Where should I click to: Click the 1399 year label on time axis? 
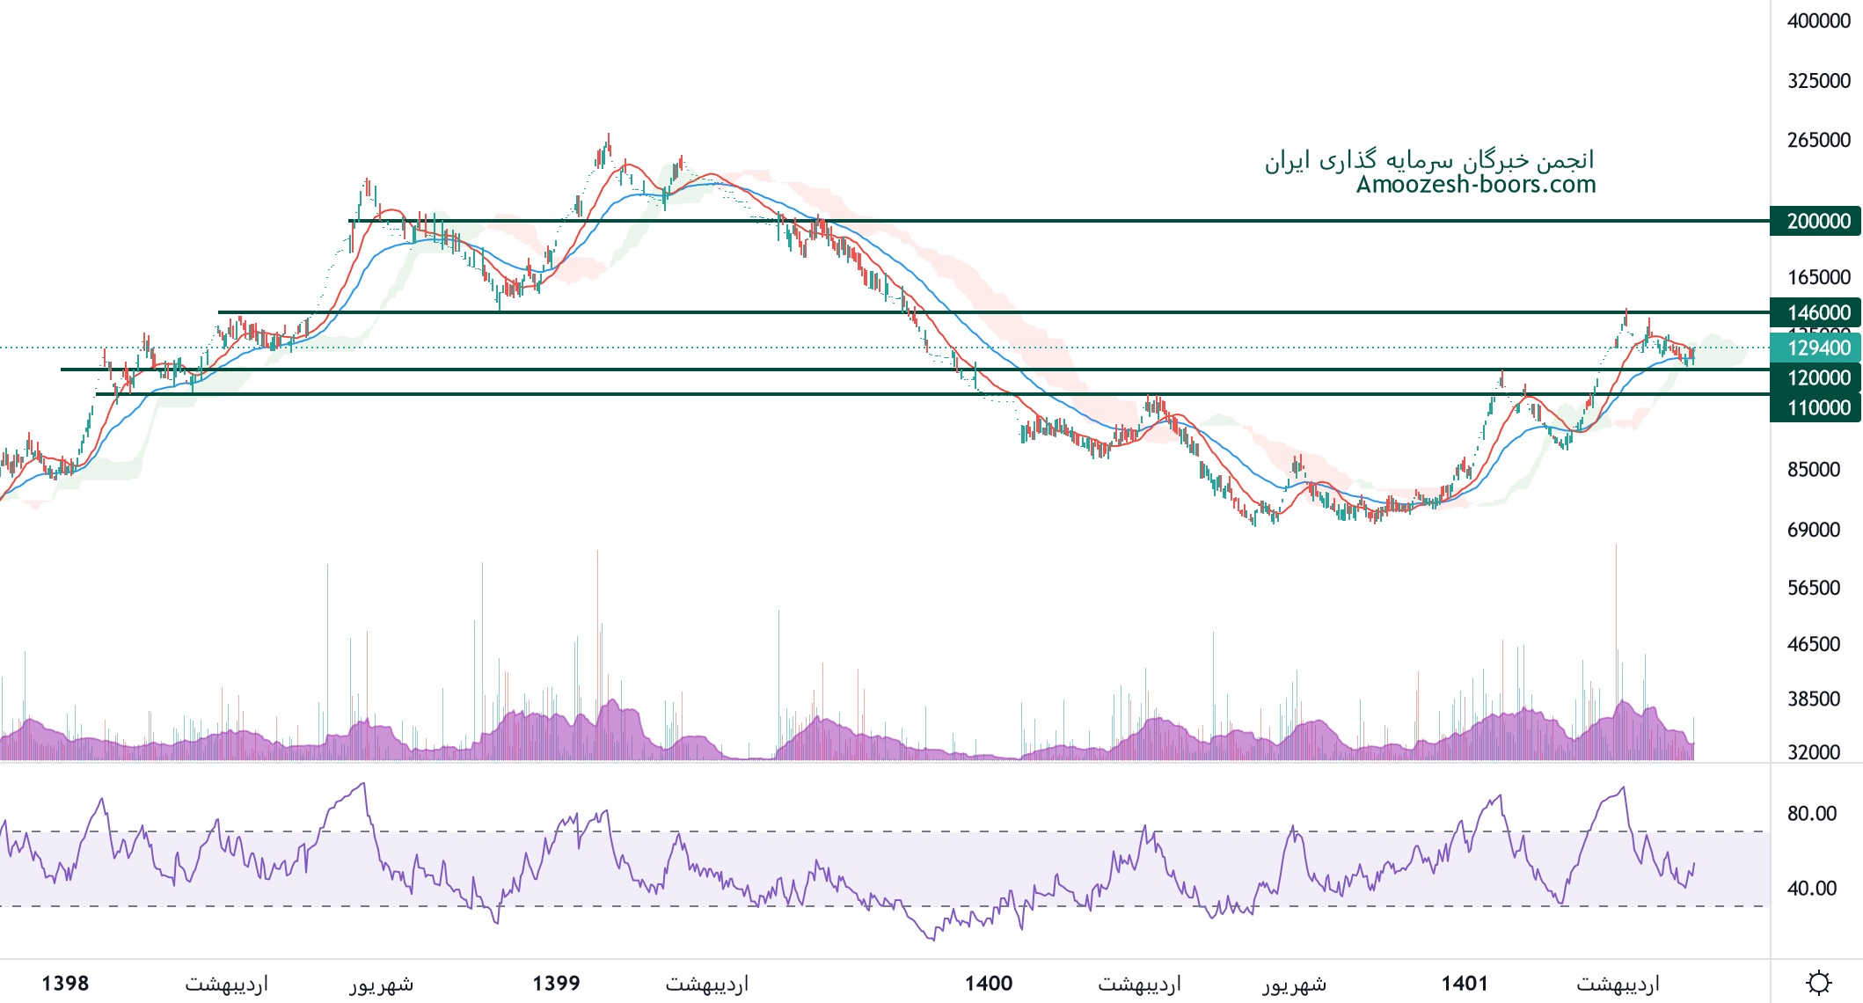click(x=556, y=983)
